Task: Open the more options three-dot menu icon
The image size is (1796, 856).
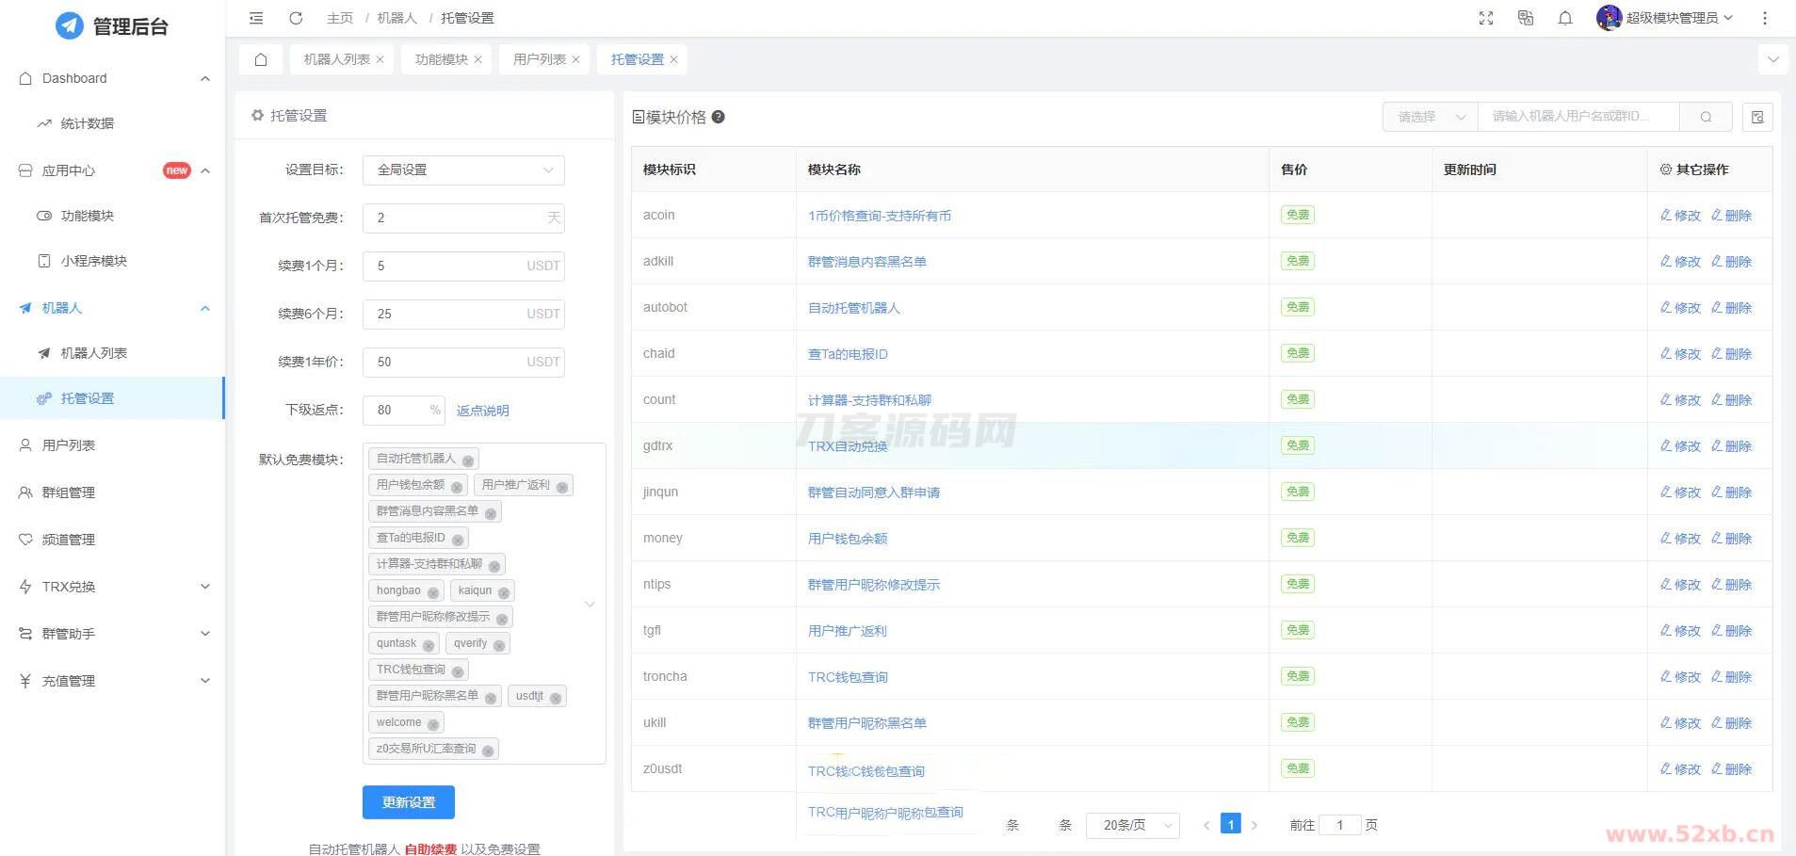Action: (x=1765, y=17)
